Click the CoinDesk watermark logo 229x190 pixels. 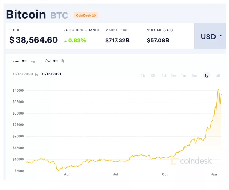click(x=191, y=161)
